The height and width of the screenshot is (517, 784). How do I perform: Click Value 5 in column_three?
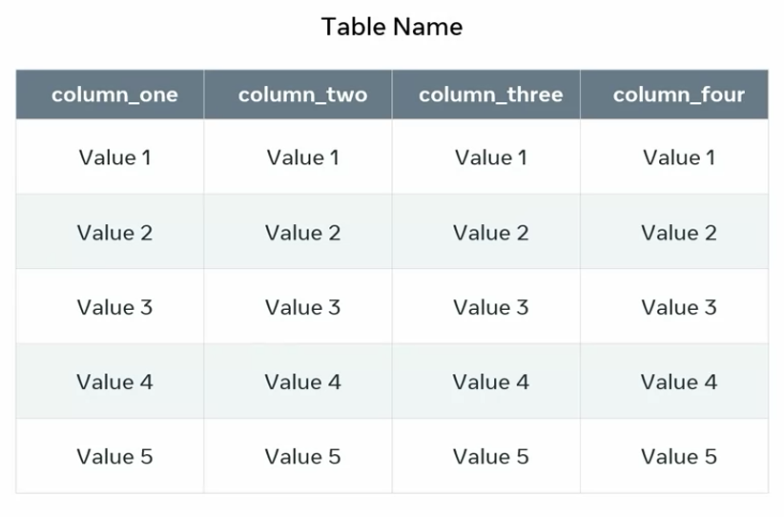click(490, 457)
